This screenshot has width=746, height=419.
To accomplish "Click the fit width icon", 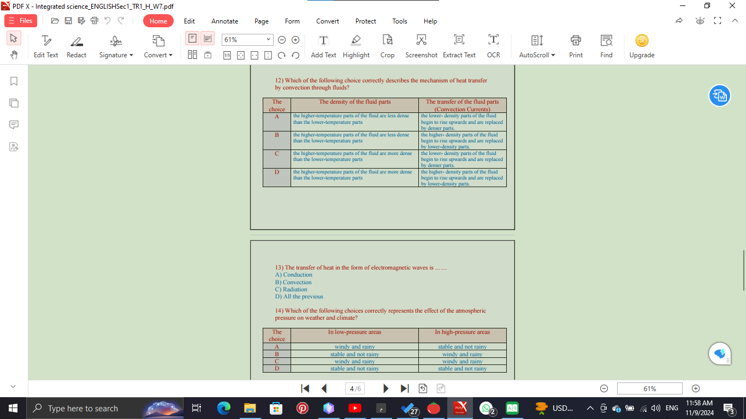I will coord(254,55).
